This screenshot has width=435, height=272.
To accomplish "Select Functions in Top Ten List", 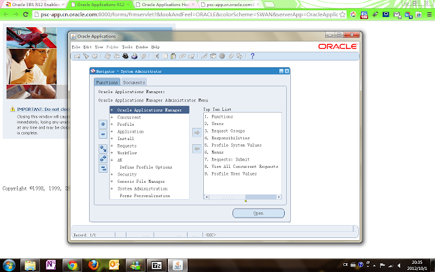I will [222, 116].
